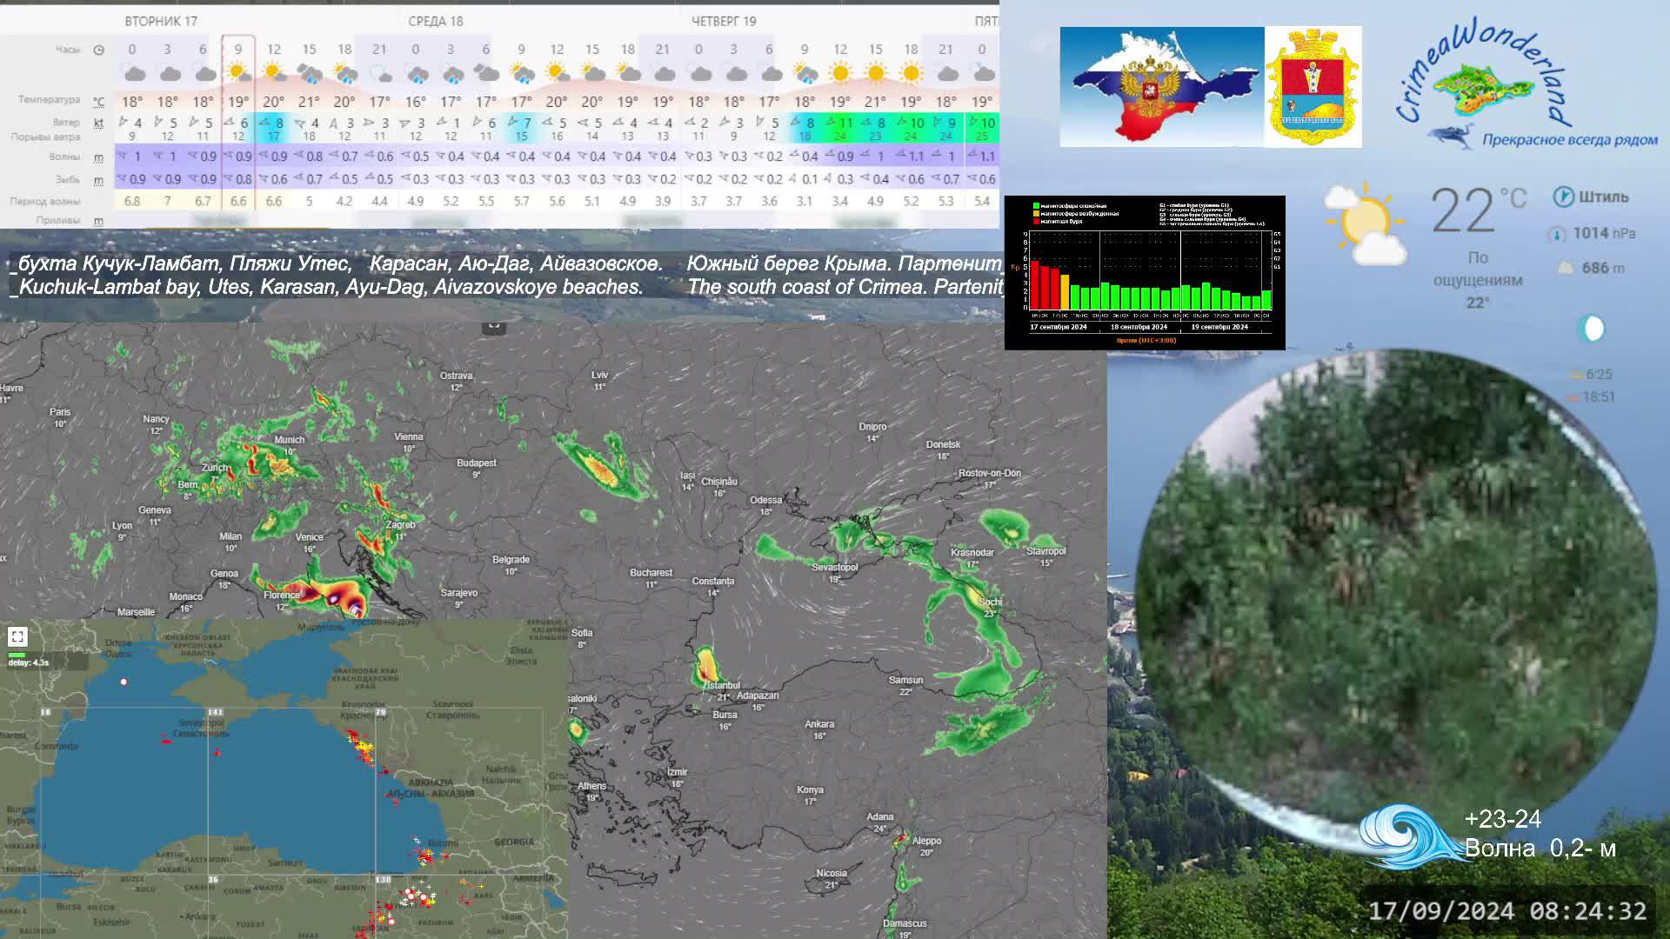Click the delay 4.3s indicator
The width and height of the screenshot is (1670, 939).
(29, 663)
